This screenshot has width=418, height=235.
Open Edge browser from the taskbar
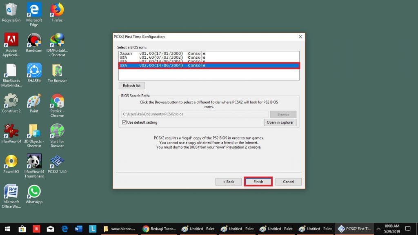tap(64, 228)
